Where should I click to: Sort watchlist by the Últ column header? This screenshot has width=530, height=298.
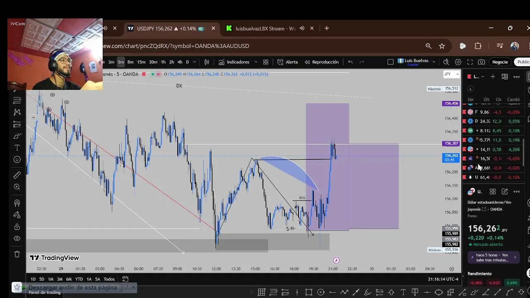tap(487, 99)
